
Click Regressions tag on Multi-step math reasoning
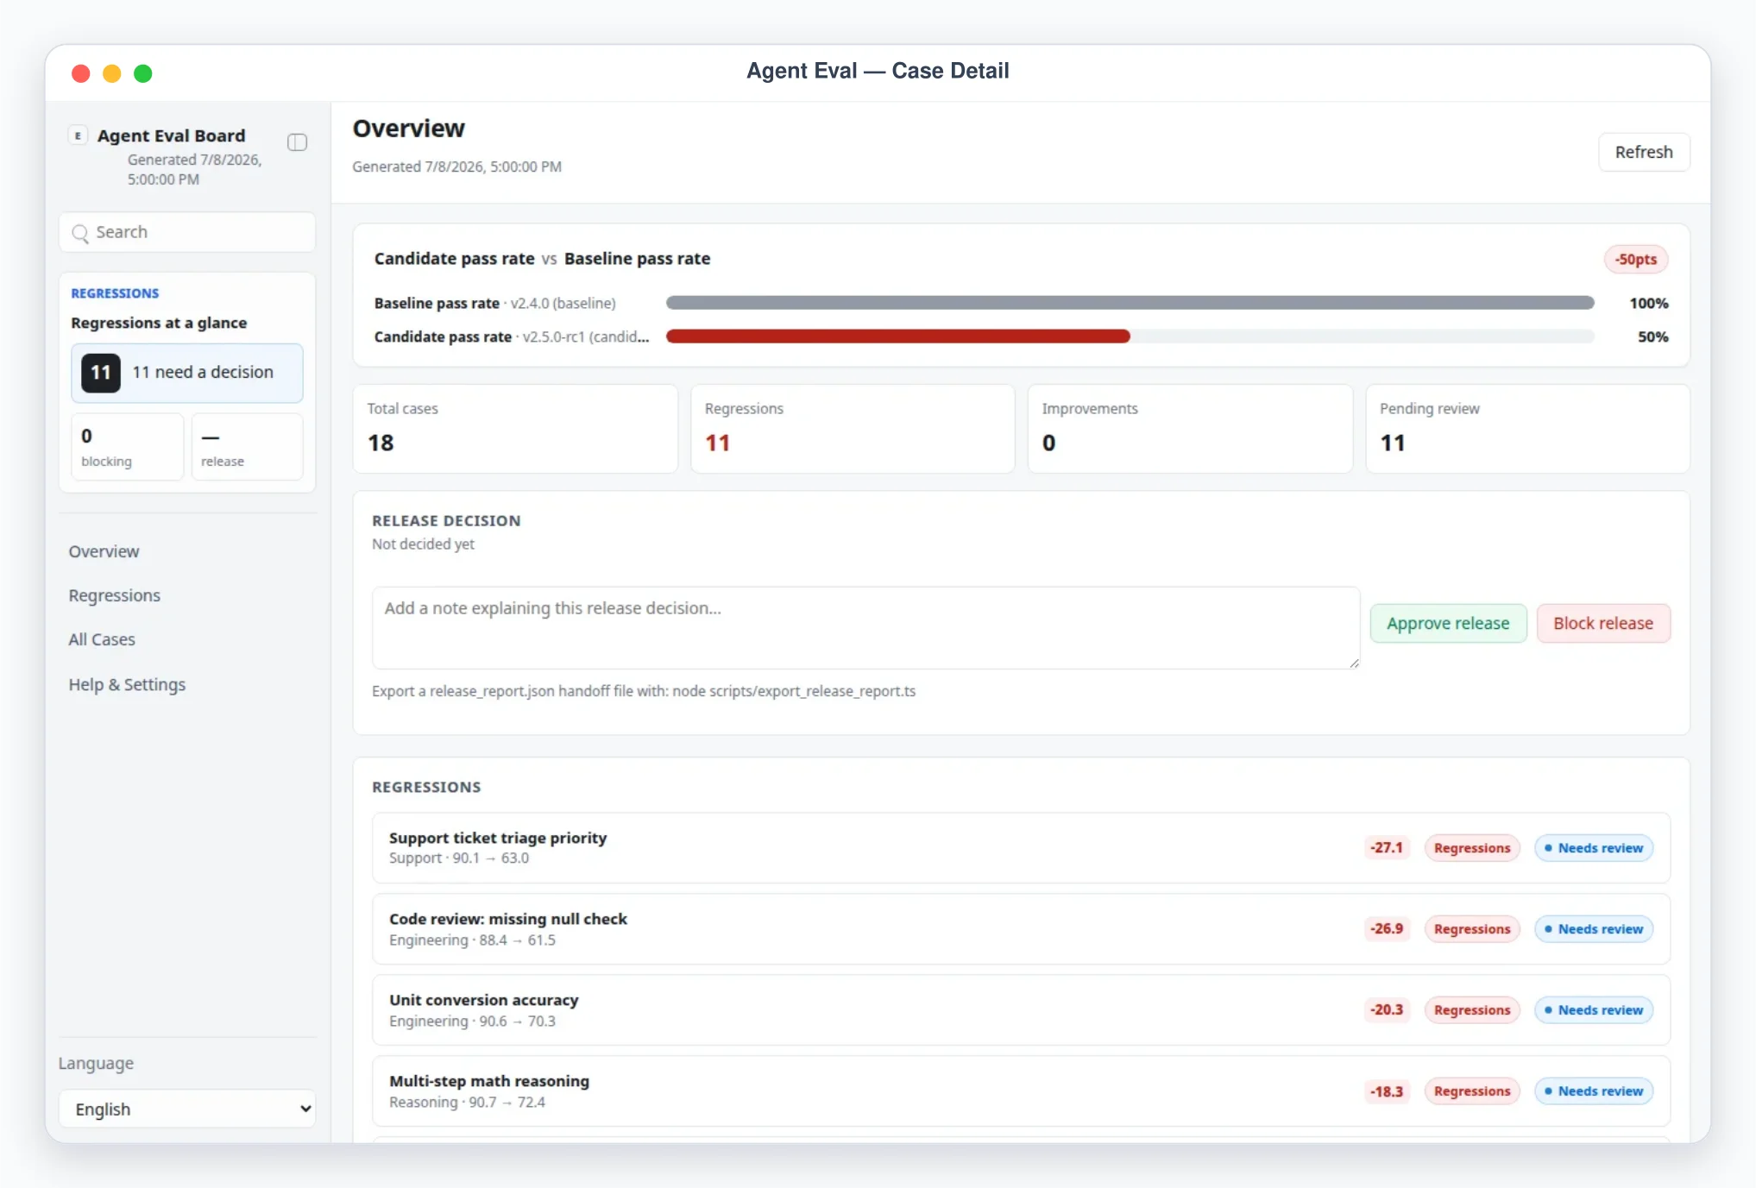[x=1471, y=1091]
